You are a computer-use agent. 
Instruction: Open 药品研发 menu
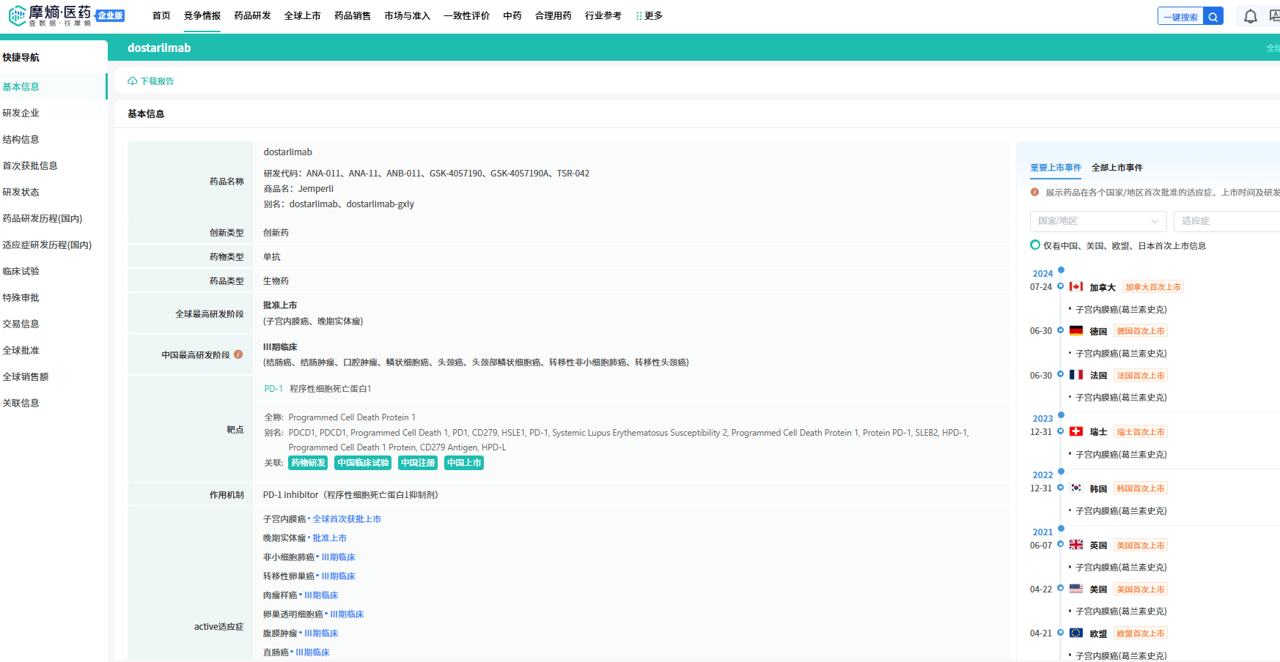(252, 15)
